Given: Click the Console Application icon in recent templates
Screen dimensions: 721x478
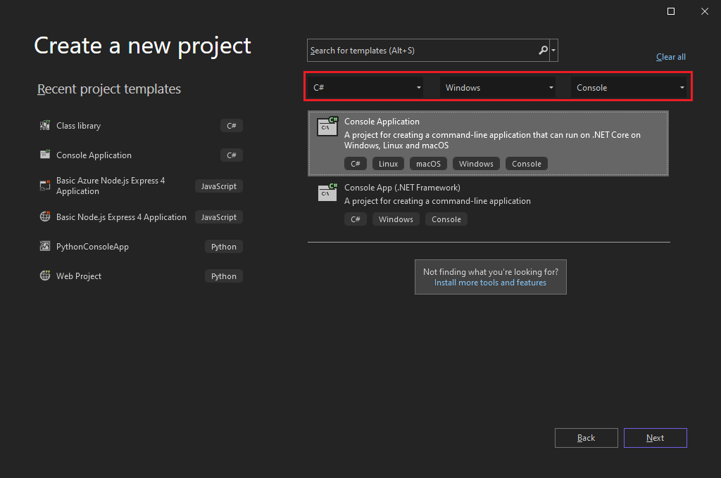Looking at the screenshot, I should pyautogui.click(x=44, y=155).
